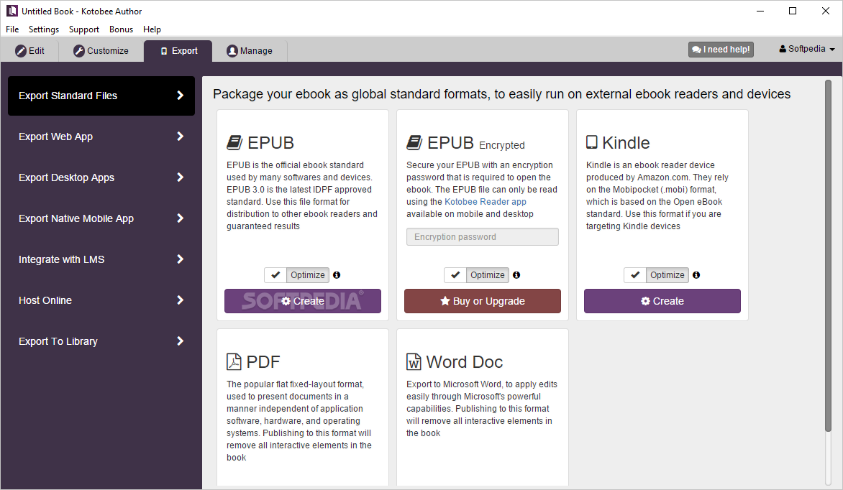
Task: Click Optimize label under EPUB card
Action: (308, 275)
